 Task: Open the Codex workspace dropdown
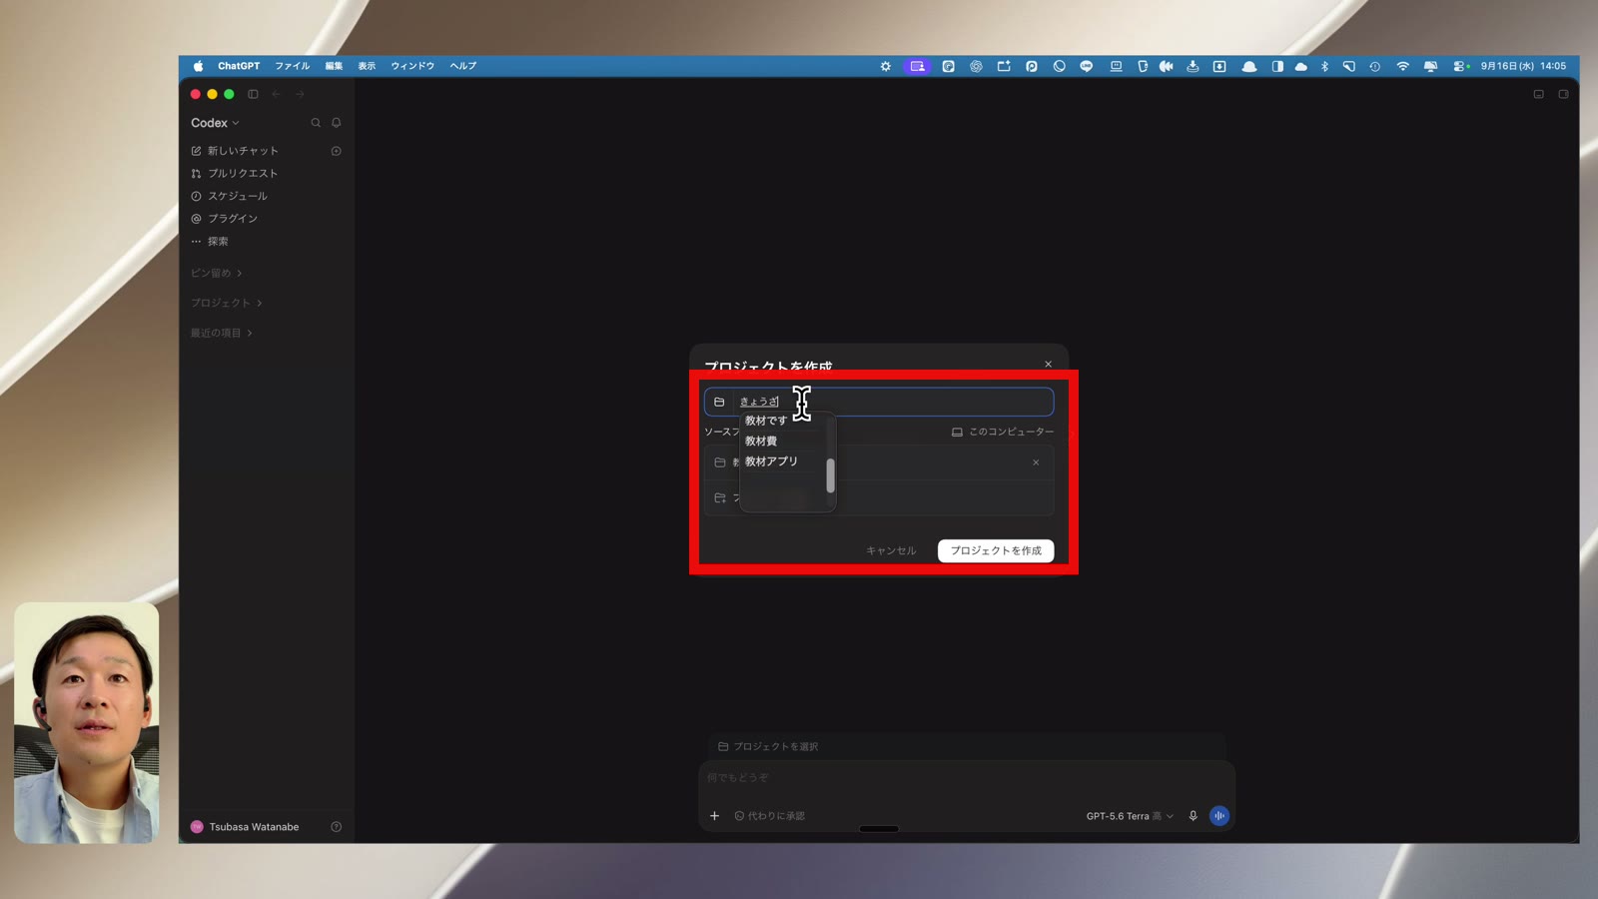point(215,123)
